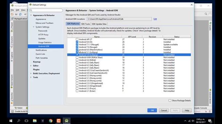The height and width of the screenshot is (124, 222).
Task: Switch to SDK Update Sites tab
Action: pos(99,24)
